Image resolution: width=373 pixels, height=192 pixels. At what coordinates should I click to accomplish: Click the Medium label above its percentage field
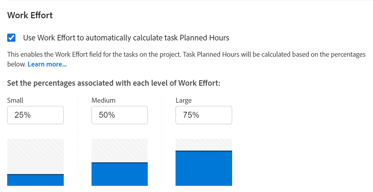[103, 100]
